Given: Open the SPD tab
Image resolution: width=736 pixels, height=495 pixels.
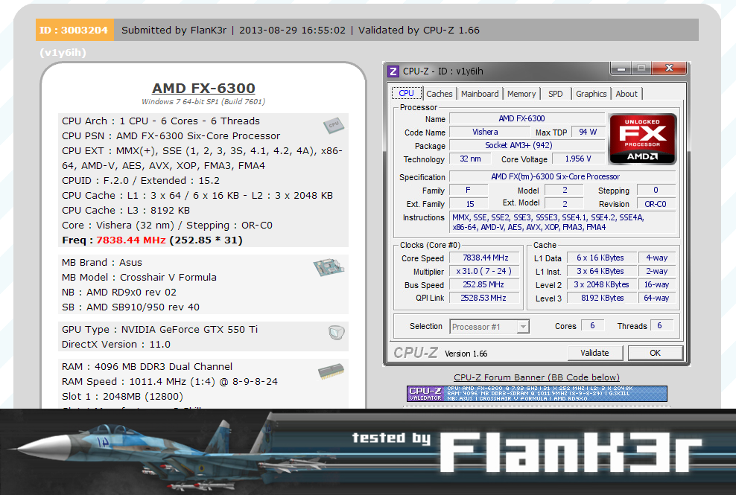Looking at the screenshot, I should point(555,94).
